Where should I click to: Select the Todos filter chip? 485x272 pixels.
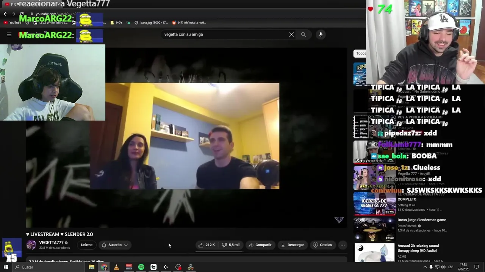[x=360, y=53]
